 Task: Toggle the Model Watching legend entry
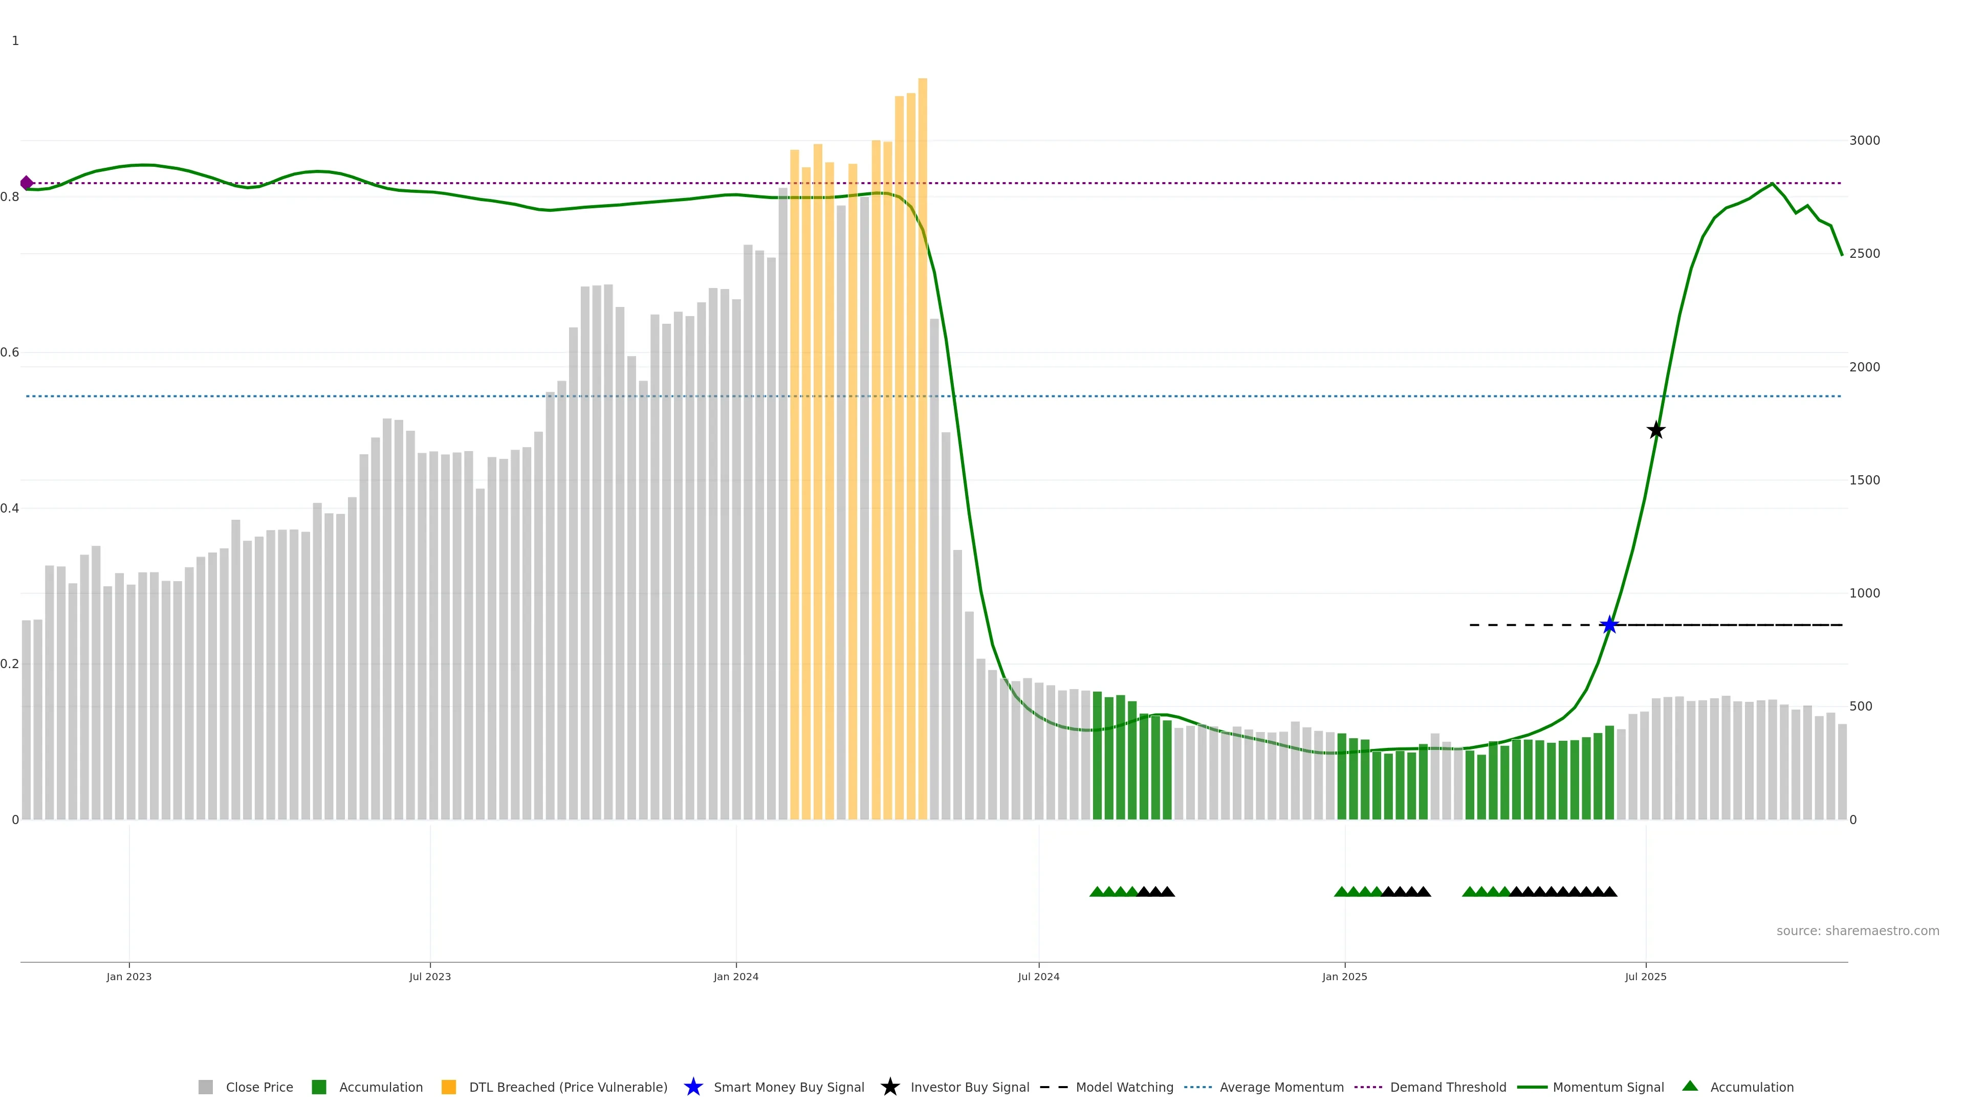tap(1124, 1087)
